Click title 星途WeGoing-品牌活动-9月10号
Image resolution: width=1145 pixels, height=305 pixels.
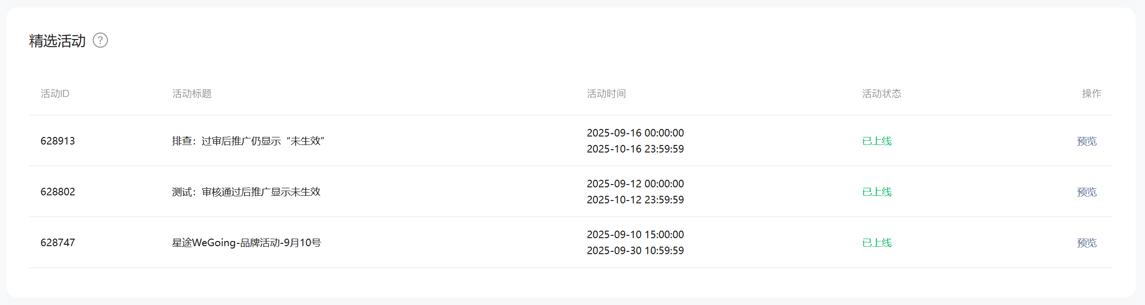coord(246,243)
